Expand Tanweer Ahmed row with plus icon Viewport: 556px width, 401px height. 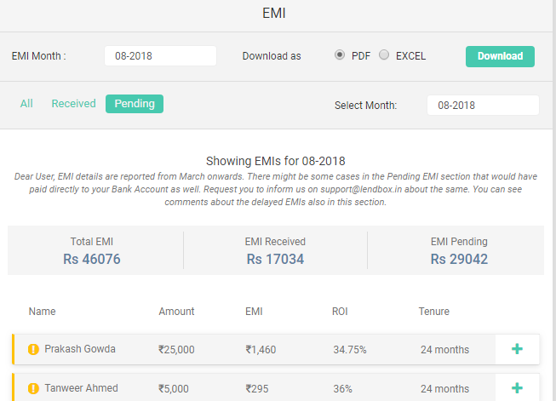517,388
